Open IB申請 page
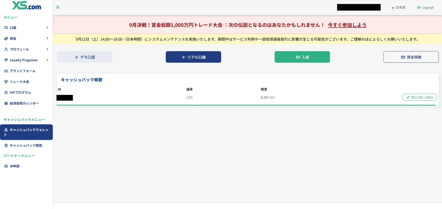The width and height of the screenshot is (442, 209). (x=26, y=166)
